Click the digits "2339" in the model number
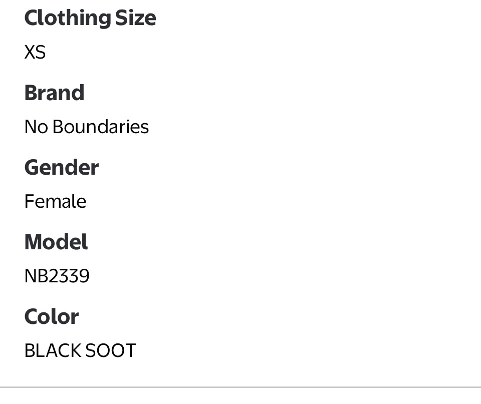 67,276
